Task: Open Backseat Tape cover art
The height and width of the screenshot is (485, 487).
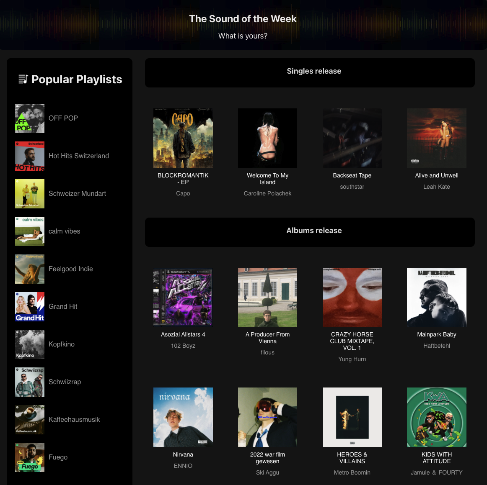Action: pos(352,138)
